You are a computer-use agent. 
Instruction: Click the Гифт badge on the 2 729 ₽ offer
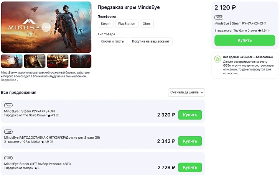(x=8, y=158)
